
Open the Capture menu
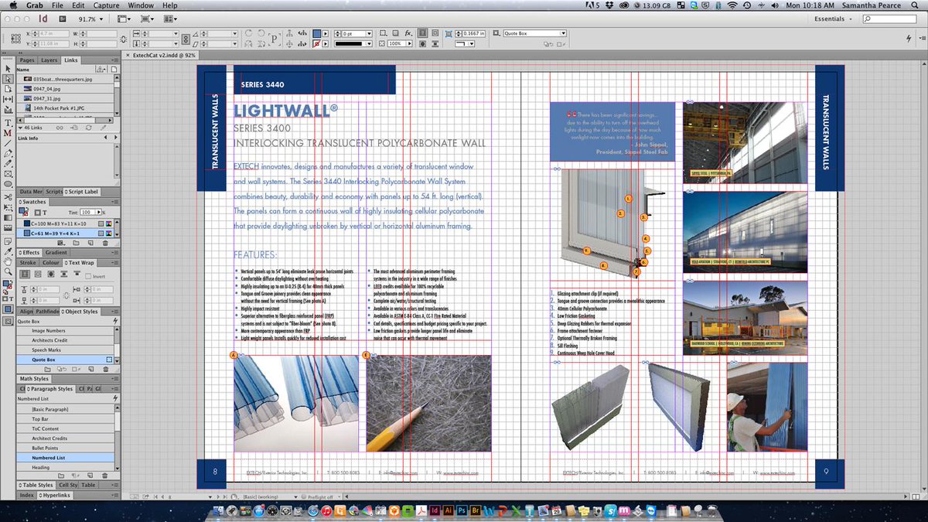106,5
